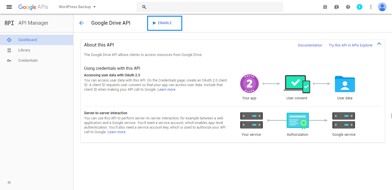Screen dimensions: 392x190
Task: View the notifications badge icon
Action: pos(360,7)
